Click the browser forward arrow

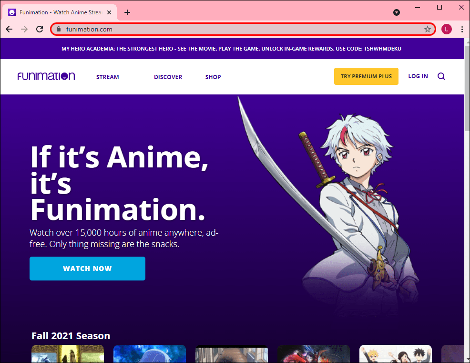click(24, 29)
